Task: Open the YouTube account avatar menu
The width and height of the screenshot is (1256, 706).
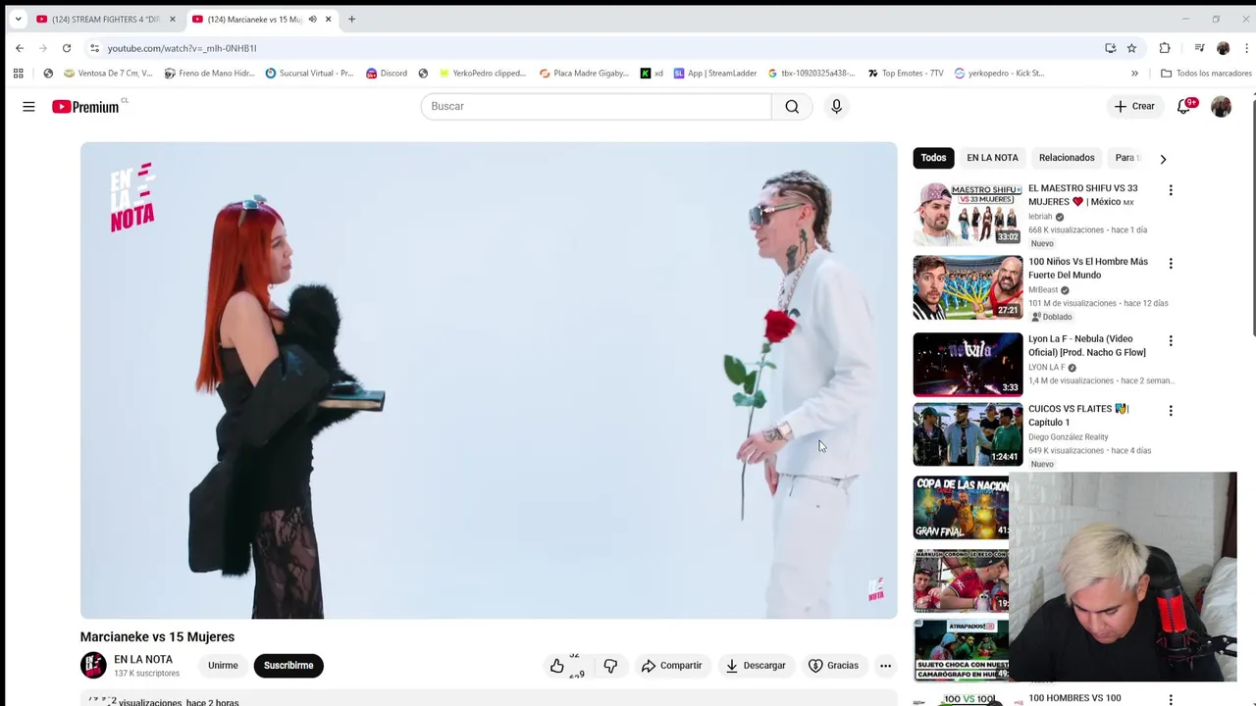Action: coord(1221,106)
